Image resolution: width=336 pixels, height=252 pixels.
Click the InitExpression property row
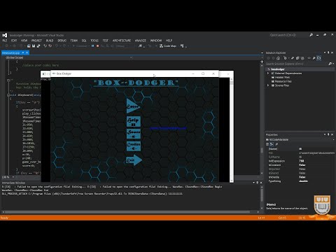point(301,161)
